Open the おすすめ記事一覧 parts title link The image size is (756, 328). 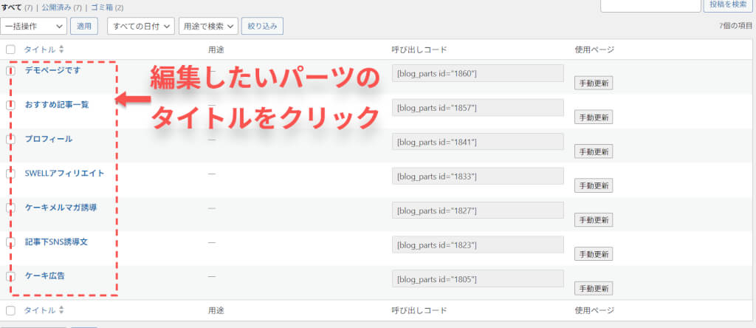[57, 105]
